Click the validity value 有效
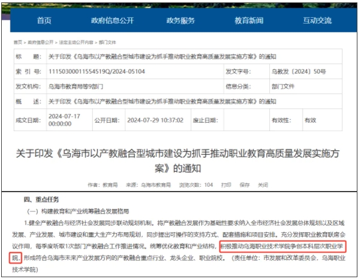 tap(310, 120)
